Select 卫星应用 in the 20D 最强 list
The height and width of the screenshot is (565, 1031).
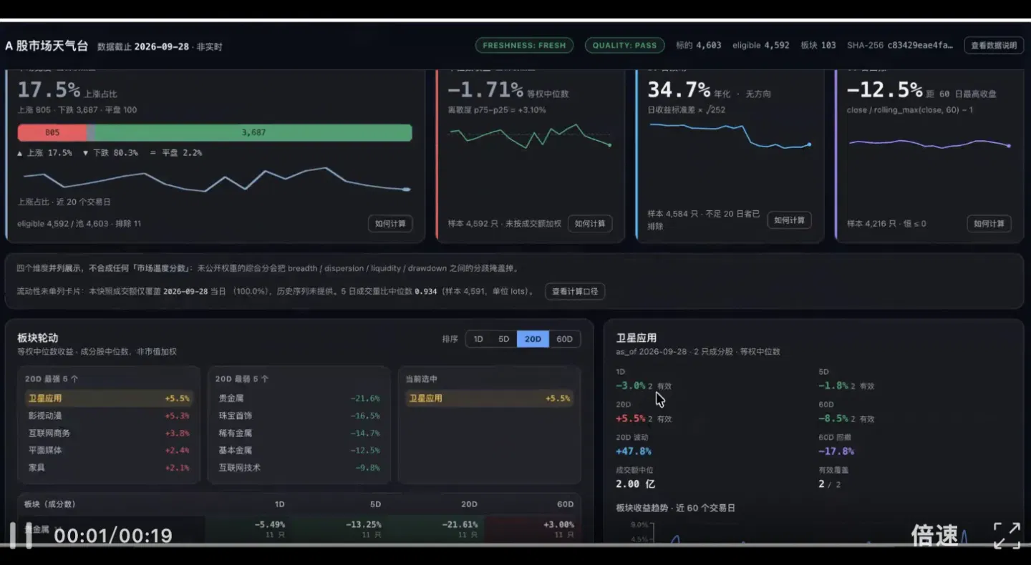point(109,398)
